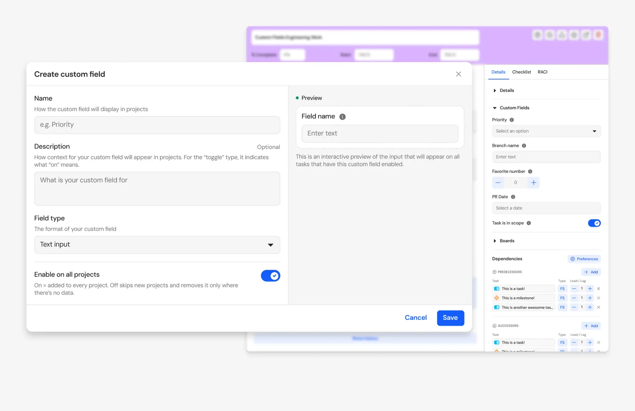
Task: Open the PR Date 'Select a date' picker
Action: [x=546, y=208]
